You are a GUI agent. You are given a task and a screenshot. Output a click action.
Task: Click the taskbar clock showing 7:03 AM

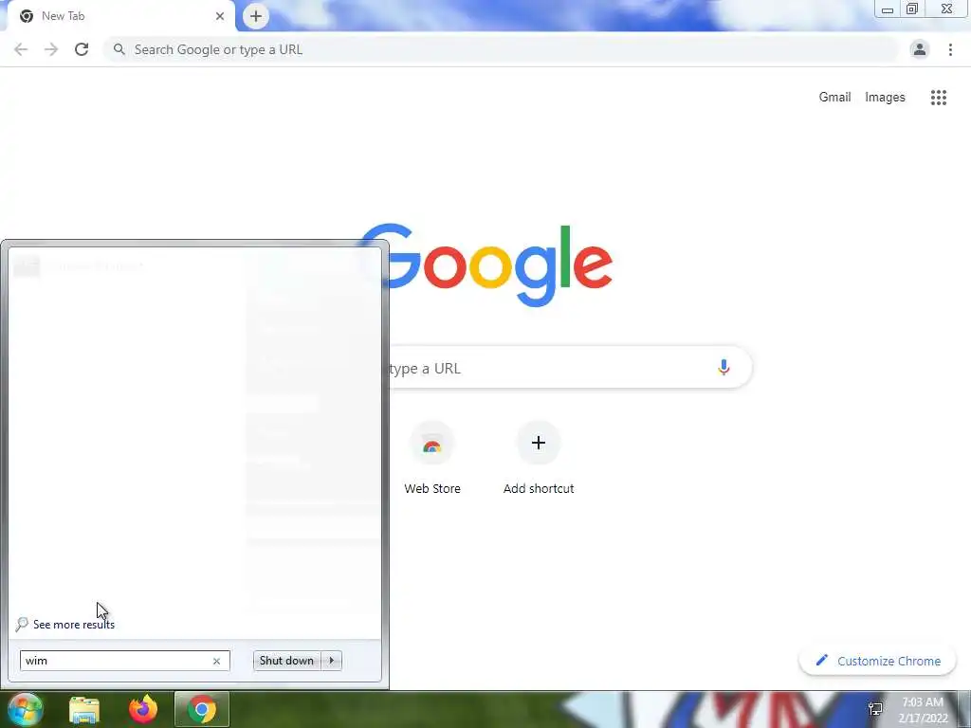point(922,709)
